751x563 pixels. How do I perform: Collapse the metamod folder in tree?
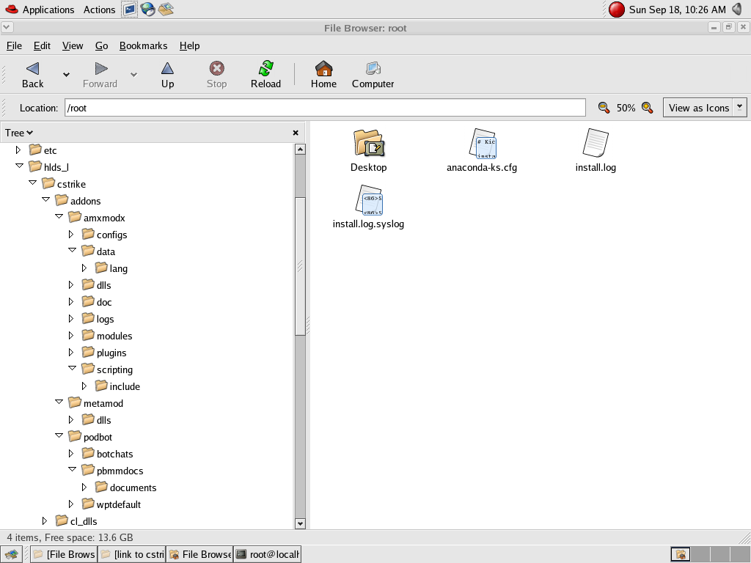coord(59,402)
